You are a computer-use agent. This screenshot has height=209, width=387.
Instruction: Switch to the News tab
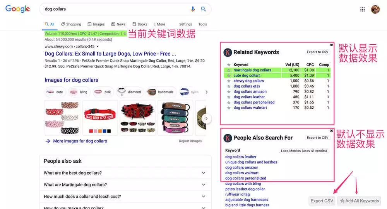pyautogui.click(x=118, y=24)
